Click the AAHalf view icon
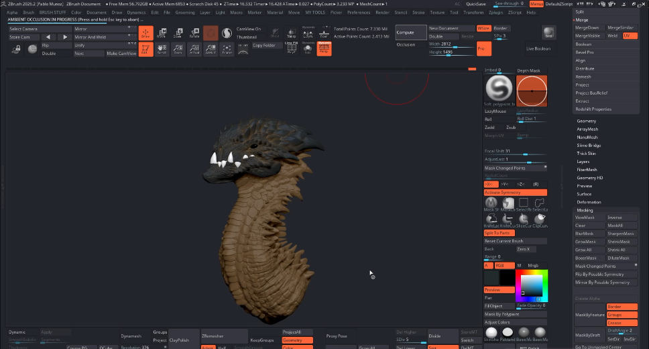 tap(211, 49)
